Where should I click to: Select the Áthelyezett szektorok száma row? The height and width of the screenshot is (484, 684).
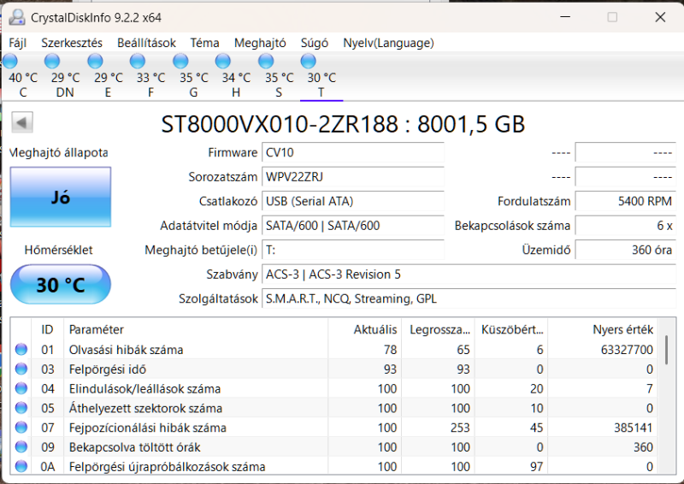coord(333,408)
